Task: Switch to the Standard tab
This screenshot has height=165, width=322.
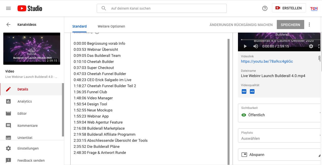Action: coord(79,26)
